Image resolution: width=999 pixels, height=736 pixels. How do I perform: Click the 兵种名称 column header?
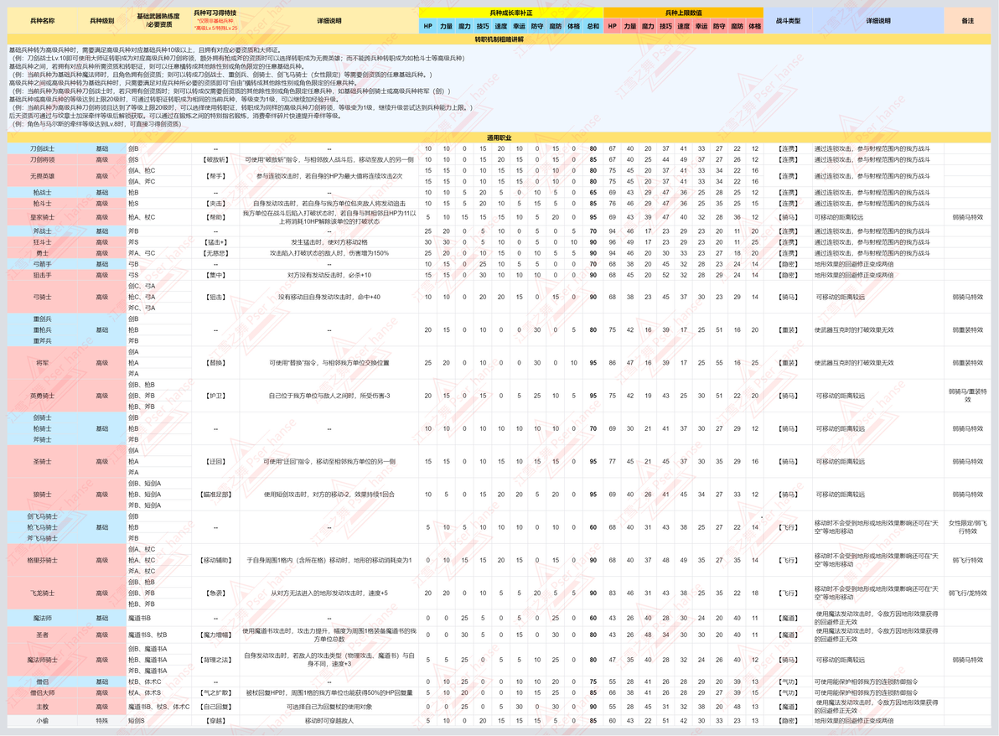tap(42, 21)
